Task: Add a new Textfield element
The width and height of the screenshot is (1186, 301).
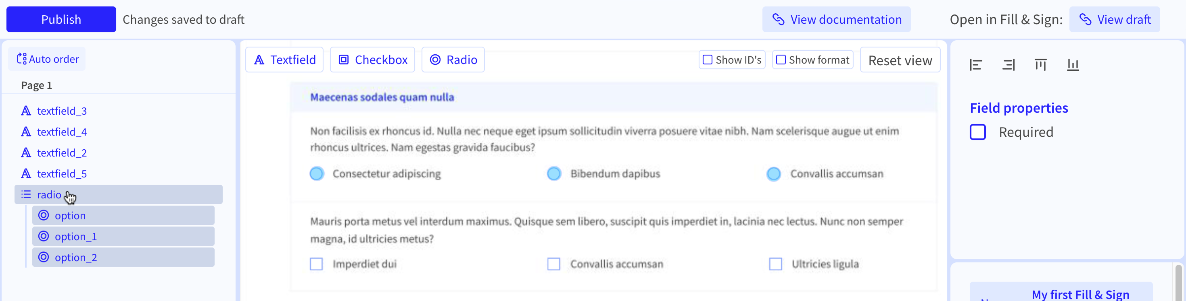Action: click(284, 60)
